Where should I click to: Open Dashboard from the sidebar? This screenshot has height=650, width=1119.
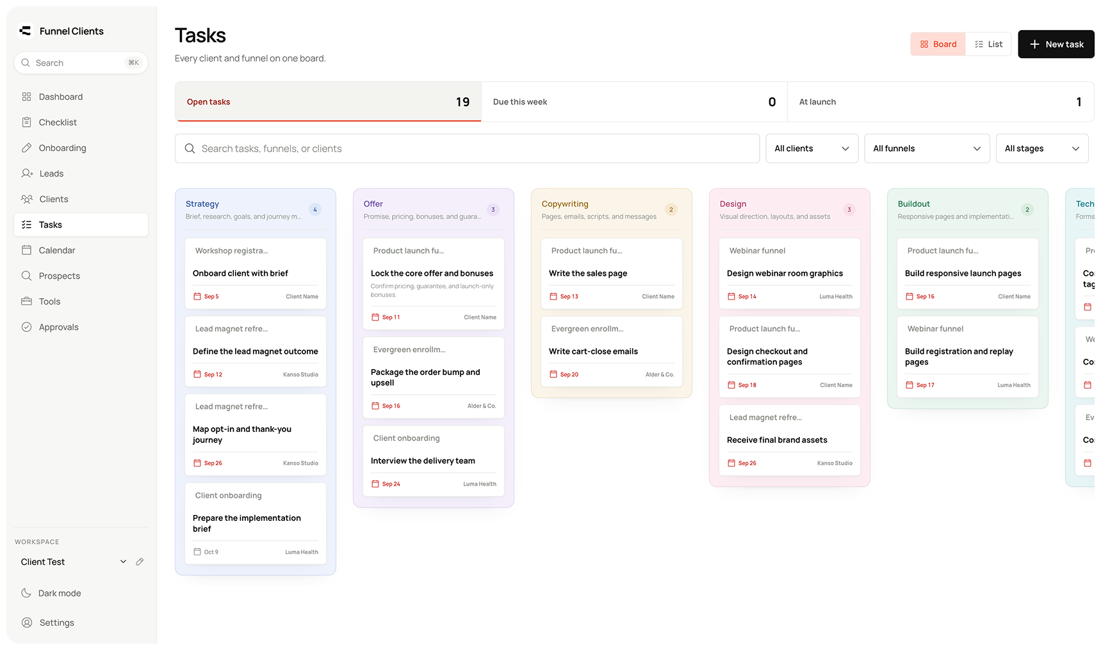[x=81, y=97]
